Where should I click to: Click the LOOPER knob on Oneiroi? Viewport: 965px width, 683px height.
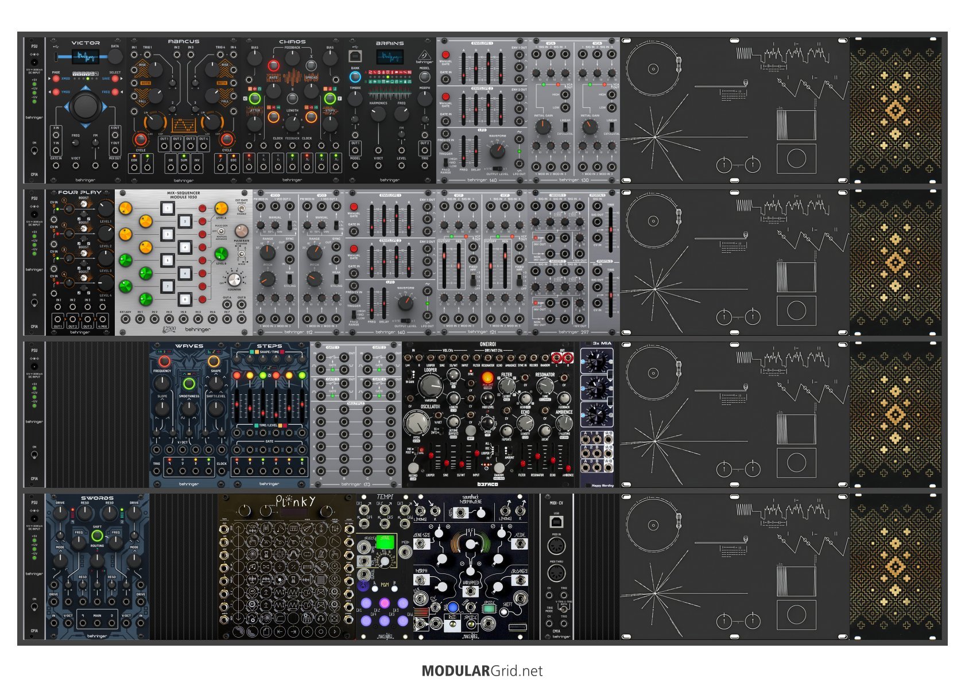pos(430,386)
